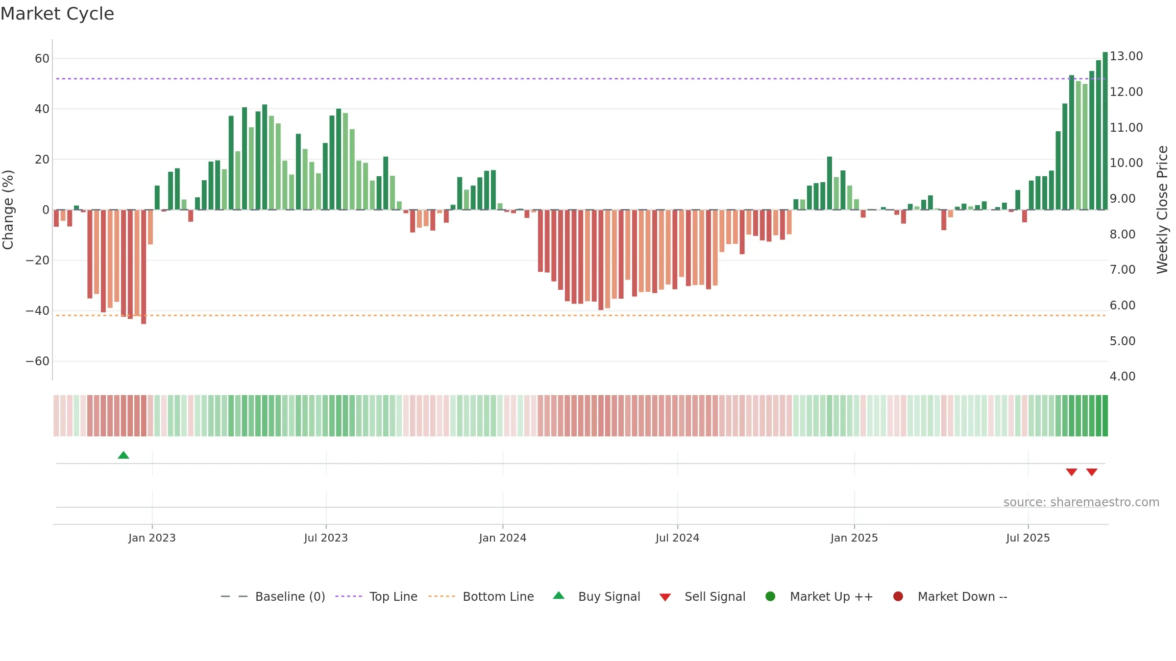Click the green Market Up circle legend icon
Viewport: 1176px width, 661px height.
770,596
